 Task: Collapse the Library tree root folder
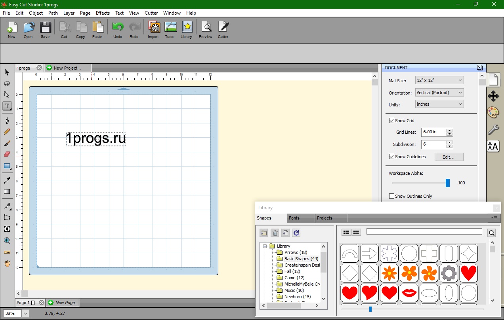point(265,246)
